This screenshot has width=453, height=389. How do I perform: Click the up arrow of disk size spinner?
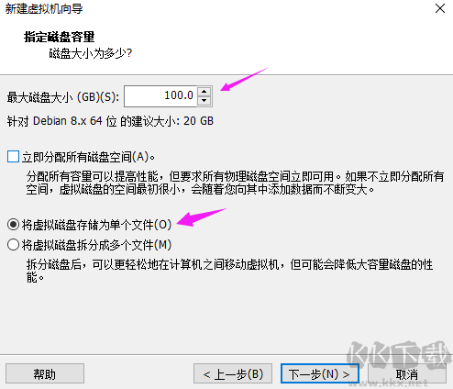[x=204, y=92]
